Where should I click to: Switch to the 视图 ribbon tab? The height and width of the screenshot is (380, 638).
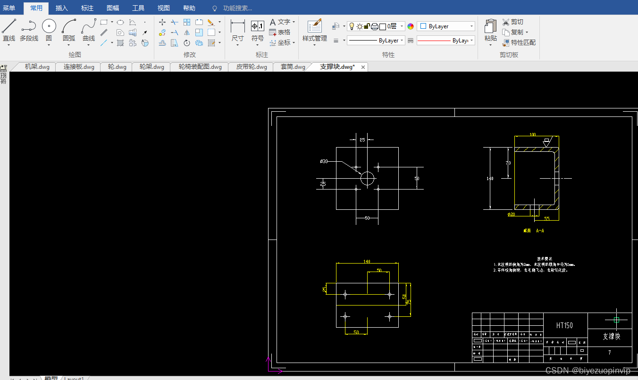[x=164, y=8]
